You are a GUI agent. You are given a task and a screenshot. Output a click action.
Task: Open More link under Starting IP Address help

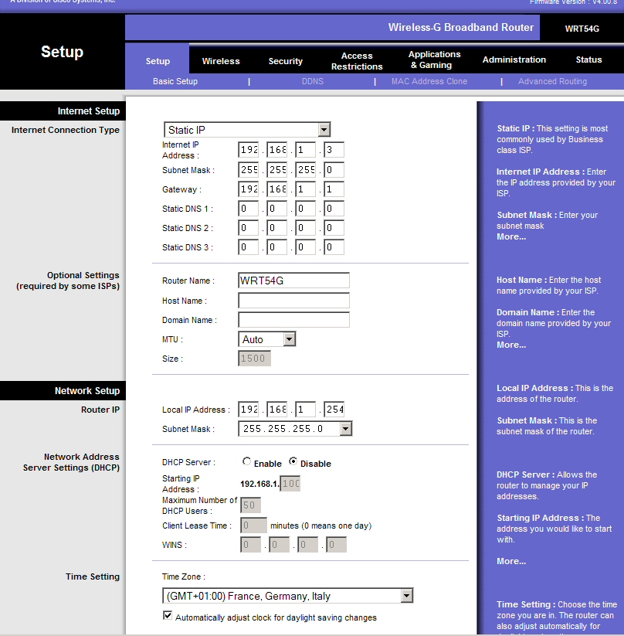(x=511, y=561)
